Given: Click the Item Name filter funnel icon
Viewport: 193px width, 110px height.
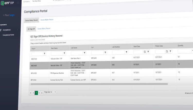Looking at the screenshot, I should coord(64,53).
